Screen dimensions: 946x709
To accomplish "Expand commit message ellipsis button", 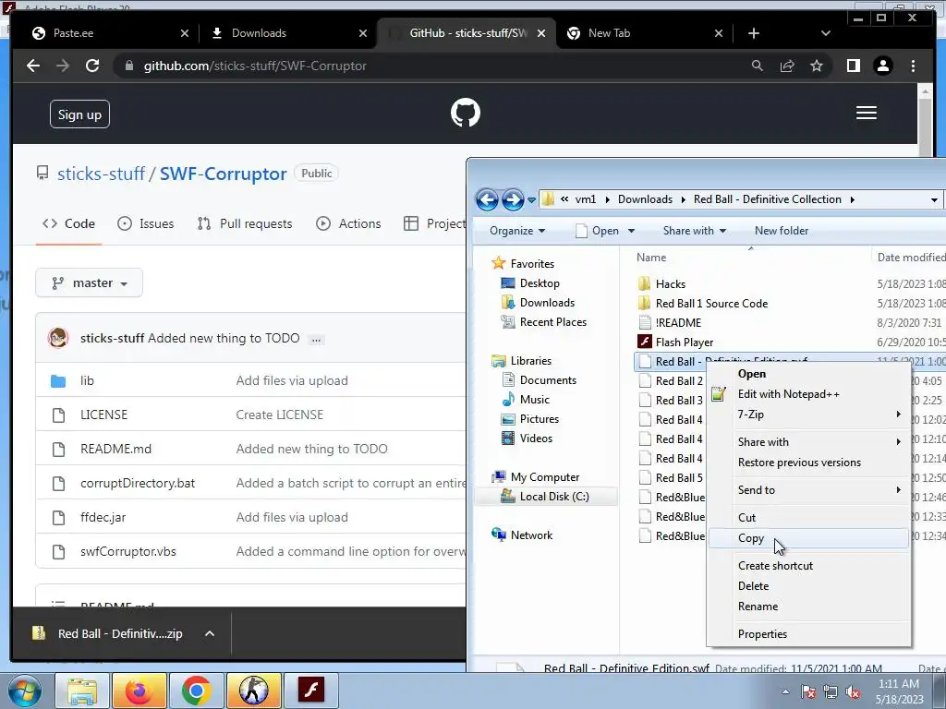I will click(x=316, y=340).
